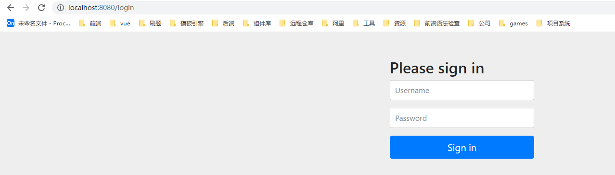Open the 组件库 bookmark folder
615x175 pixels.
click(x=257, y=23)
